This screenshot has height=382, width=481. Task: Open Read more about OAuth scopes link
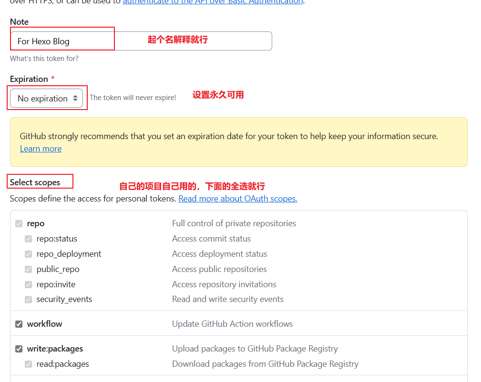point(237,199)
